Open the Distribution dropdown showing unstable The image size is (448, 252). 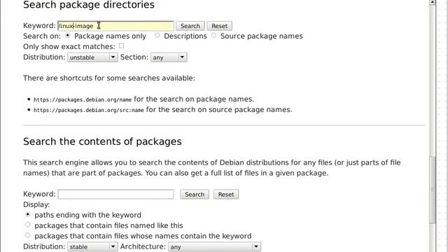click(92, 57)
